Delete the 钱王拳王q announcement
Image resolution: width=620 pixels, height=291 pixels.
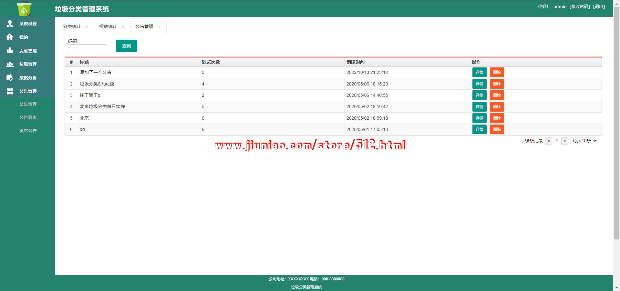point(497,95)
